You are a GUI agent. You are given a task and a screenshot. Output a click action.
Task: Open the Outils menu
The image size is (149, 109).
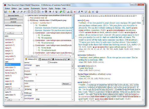point(51,9)
